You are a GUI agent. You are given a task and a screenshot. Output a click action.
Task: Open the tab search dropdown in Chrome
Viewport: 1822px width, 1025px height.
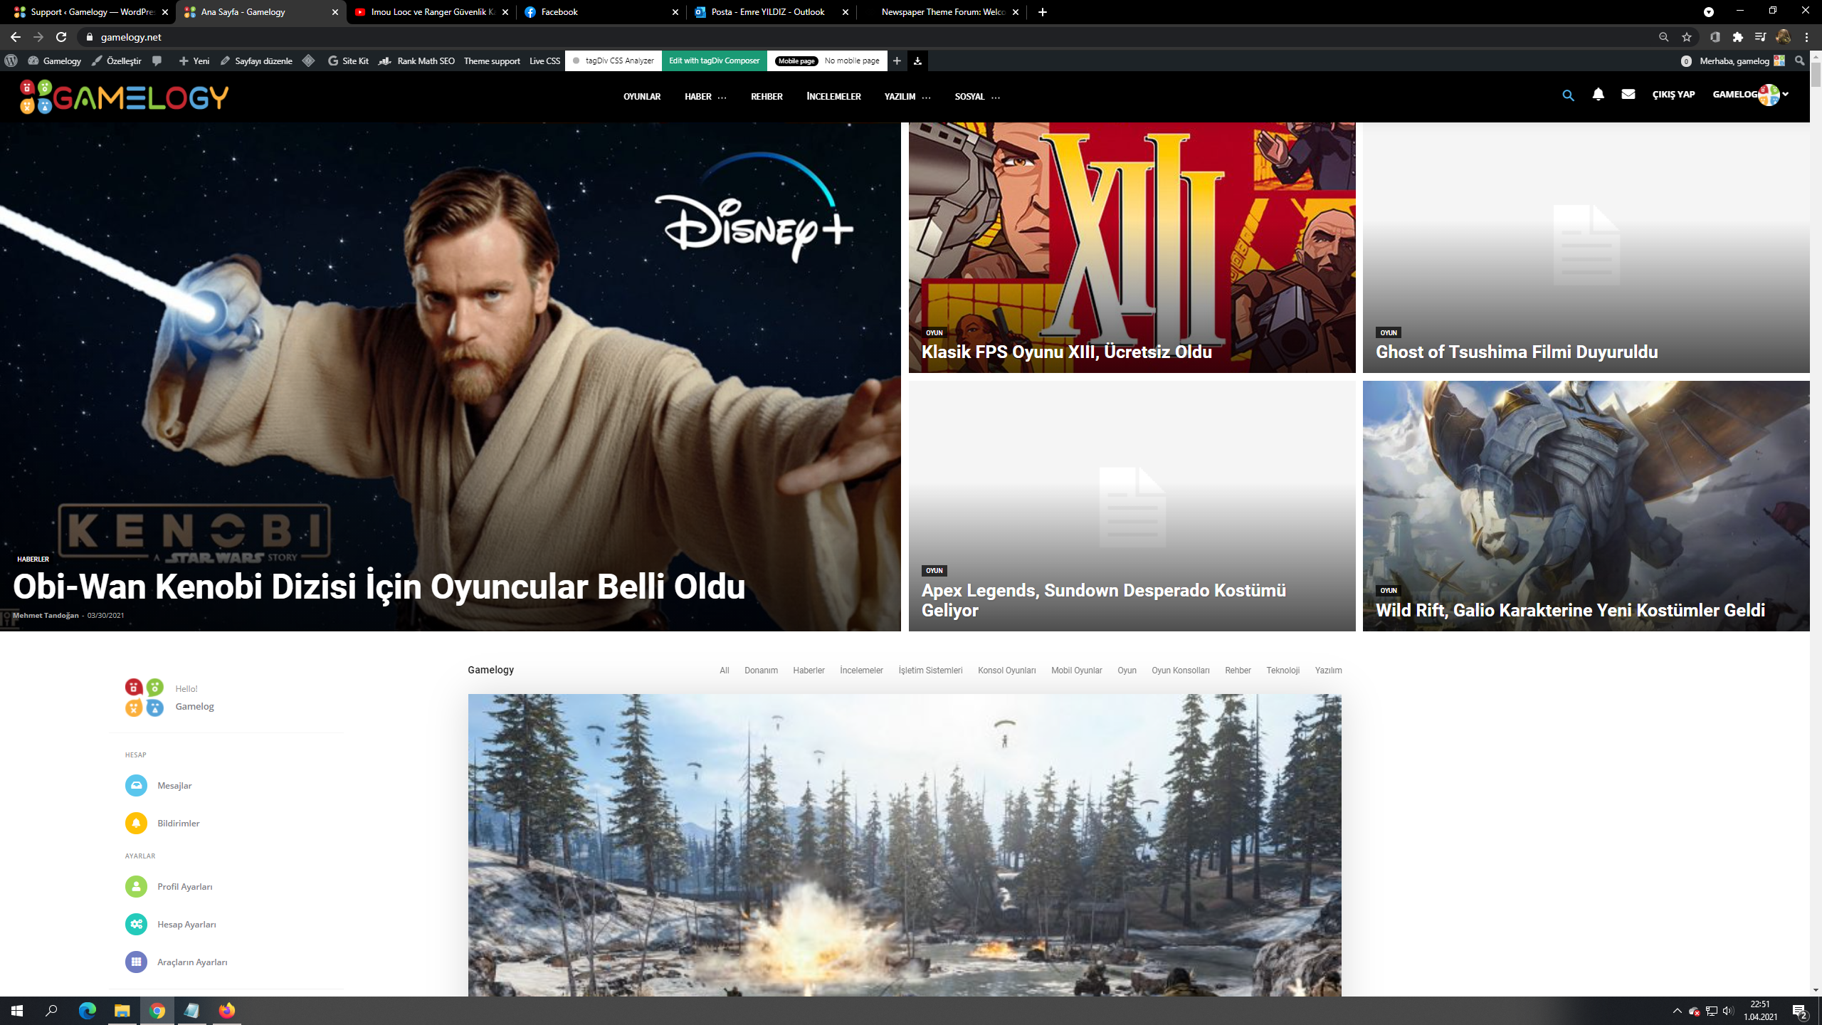click(x=1709, y=12)
